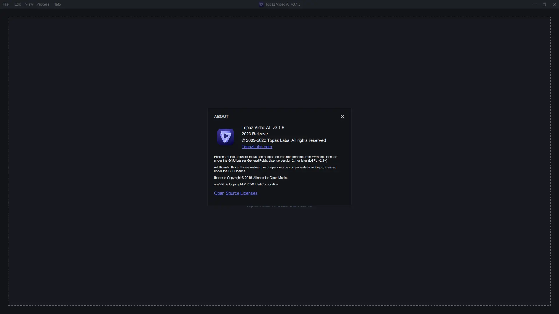Click the Topaz Video AI logo icon
This screenshot has width=559, height=314.
tap(226, 137)
